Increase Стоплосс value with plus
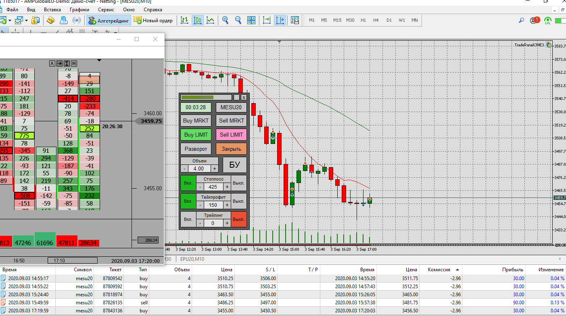The width and height of the screenshot is (566, 316). 227,187
